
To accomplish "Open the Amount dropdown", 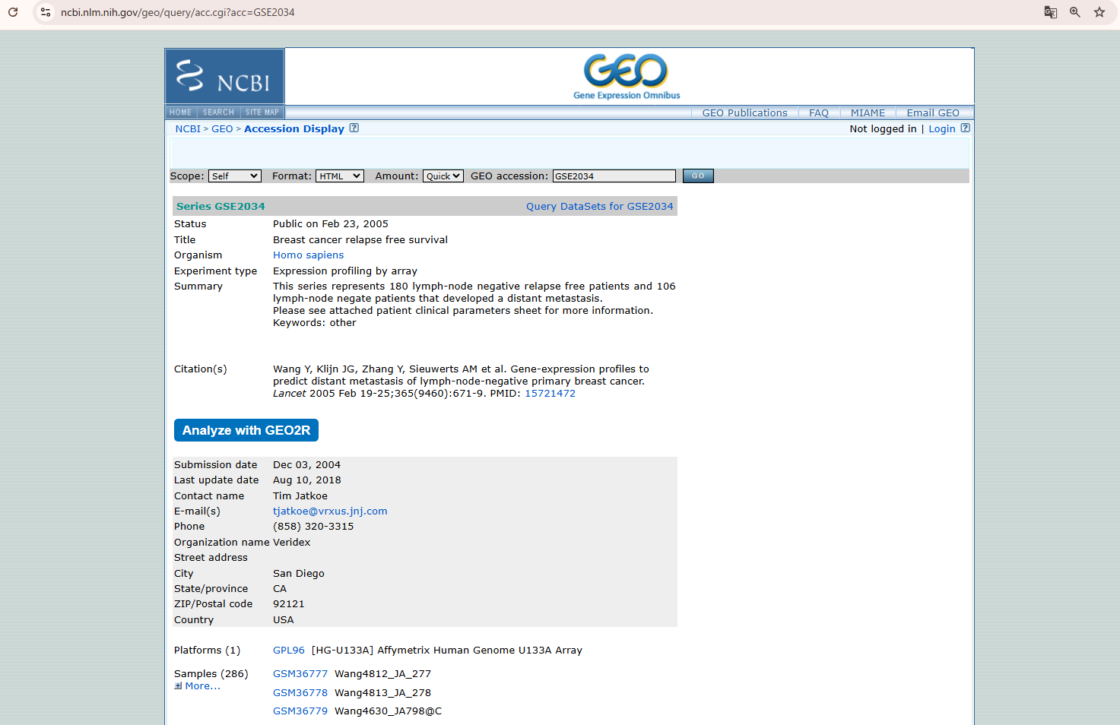I will coord(443,176).
